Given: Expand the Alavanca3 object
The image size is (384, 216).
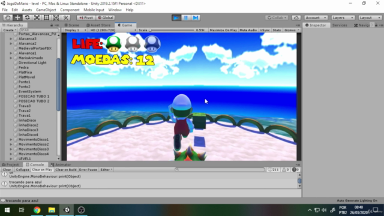Looking at the screenshot, I should click(x=11, y=38).
